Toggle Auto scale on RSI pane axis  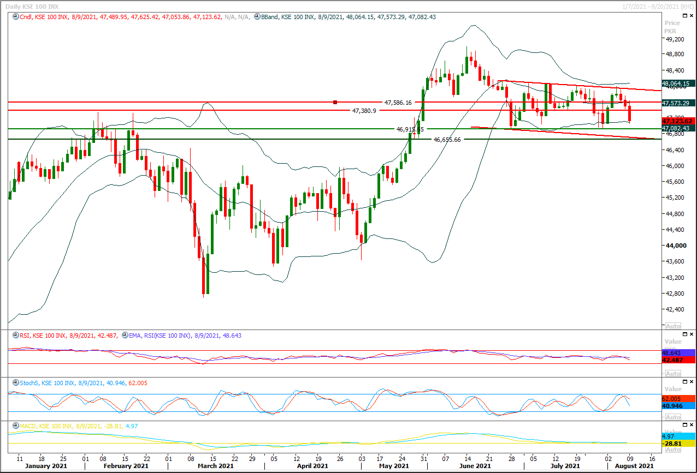[x=672, y=374]
